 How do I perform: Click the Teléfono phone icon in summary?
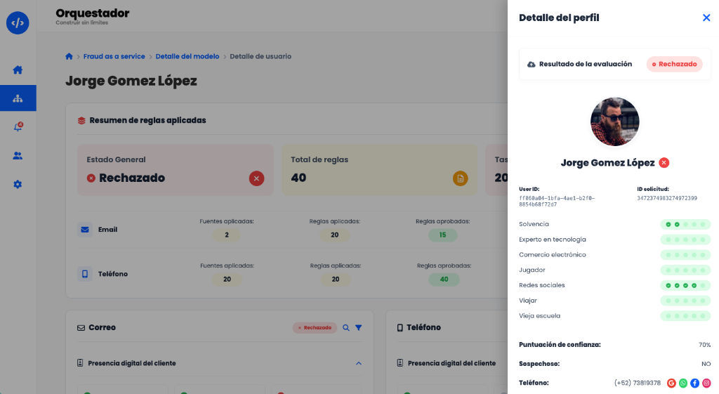coord(85,274)
